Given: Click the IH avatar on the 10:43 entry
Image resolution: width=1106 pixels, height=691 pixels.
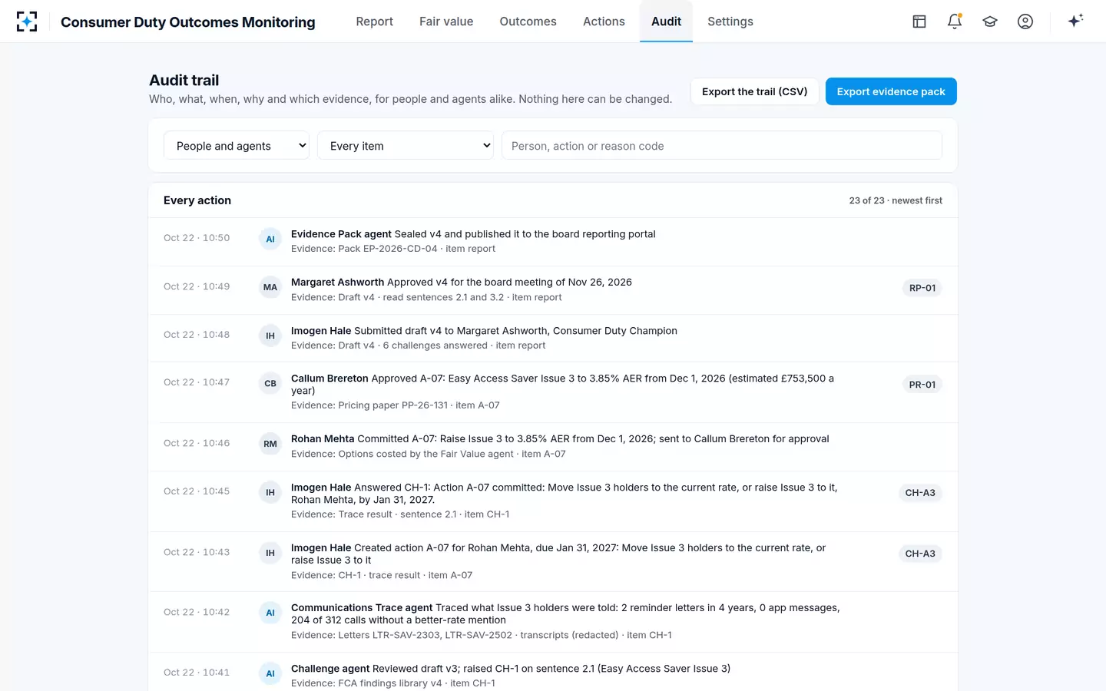Looking at the screenshot, I should pos(270,553).
